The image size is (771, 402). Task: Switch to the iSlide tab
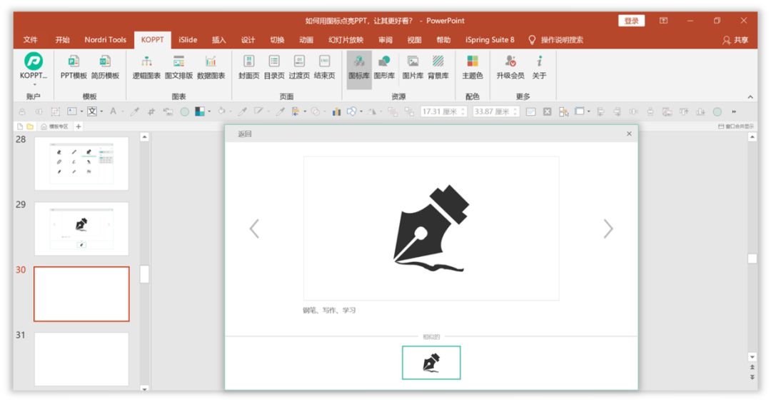tap(188, 40)
